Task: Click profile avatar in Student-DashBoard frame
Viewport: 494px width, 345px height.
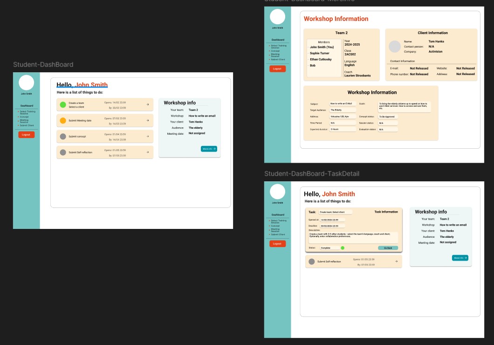Action: [27, 83]
